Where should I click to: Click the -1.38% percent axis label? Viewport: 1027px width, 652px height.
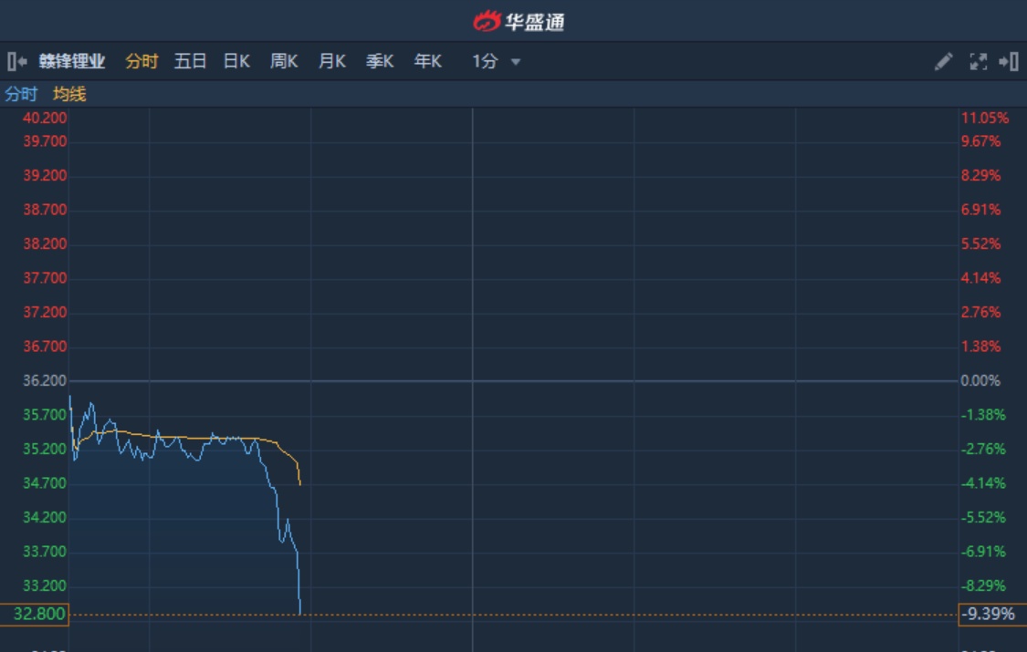[983, 415]
